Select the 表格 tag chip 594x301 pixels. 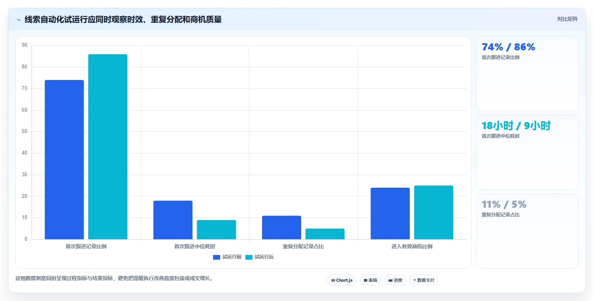(x=370, y=280)
